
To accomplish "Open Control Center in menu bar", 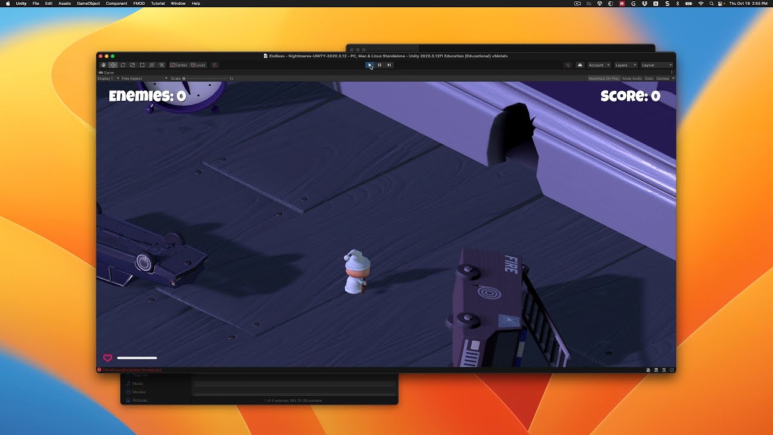I will tap(721, 4).
